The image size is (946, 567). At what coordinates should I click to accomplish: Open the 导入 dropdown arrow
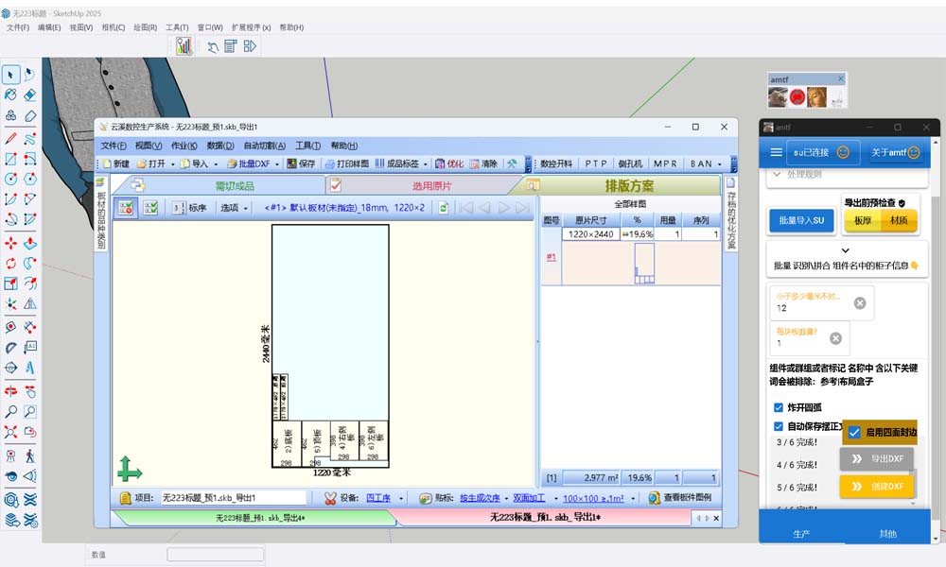(216, 163)
